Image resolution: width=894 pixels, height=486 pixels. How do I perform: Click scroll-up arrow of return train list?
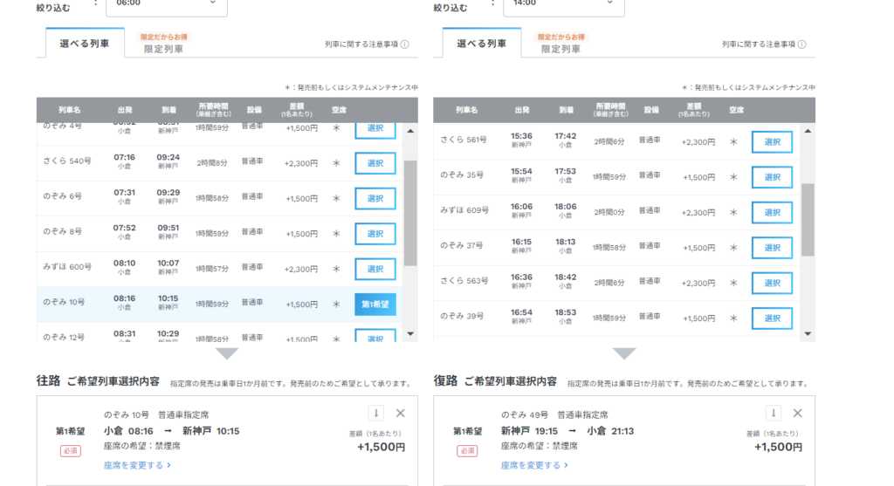[808, 131]
